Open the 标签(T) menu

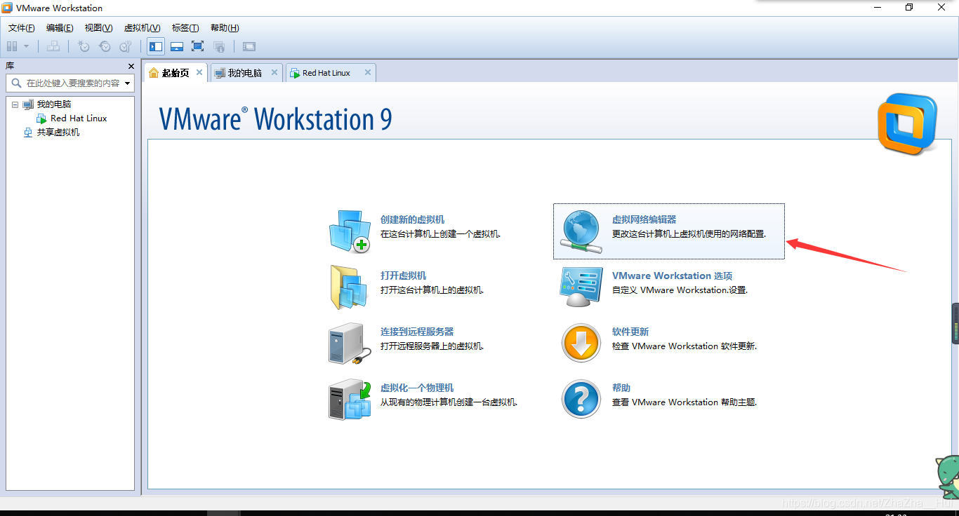185,28
